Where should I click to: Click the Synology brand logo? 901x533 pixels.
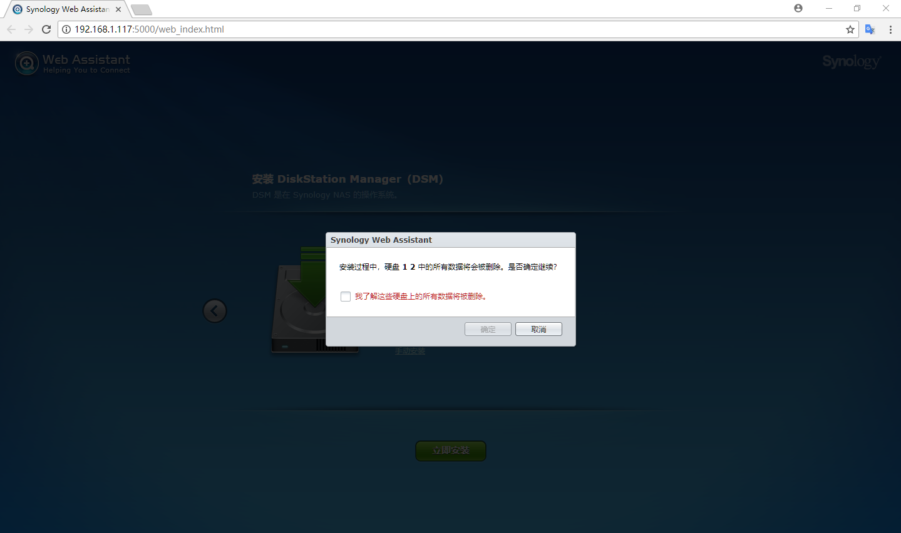point(852,61)
